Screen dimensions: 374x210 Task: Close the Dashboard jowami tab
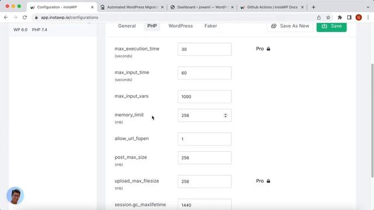[x=233, y=7]
